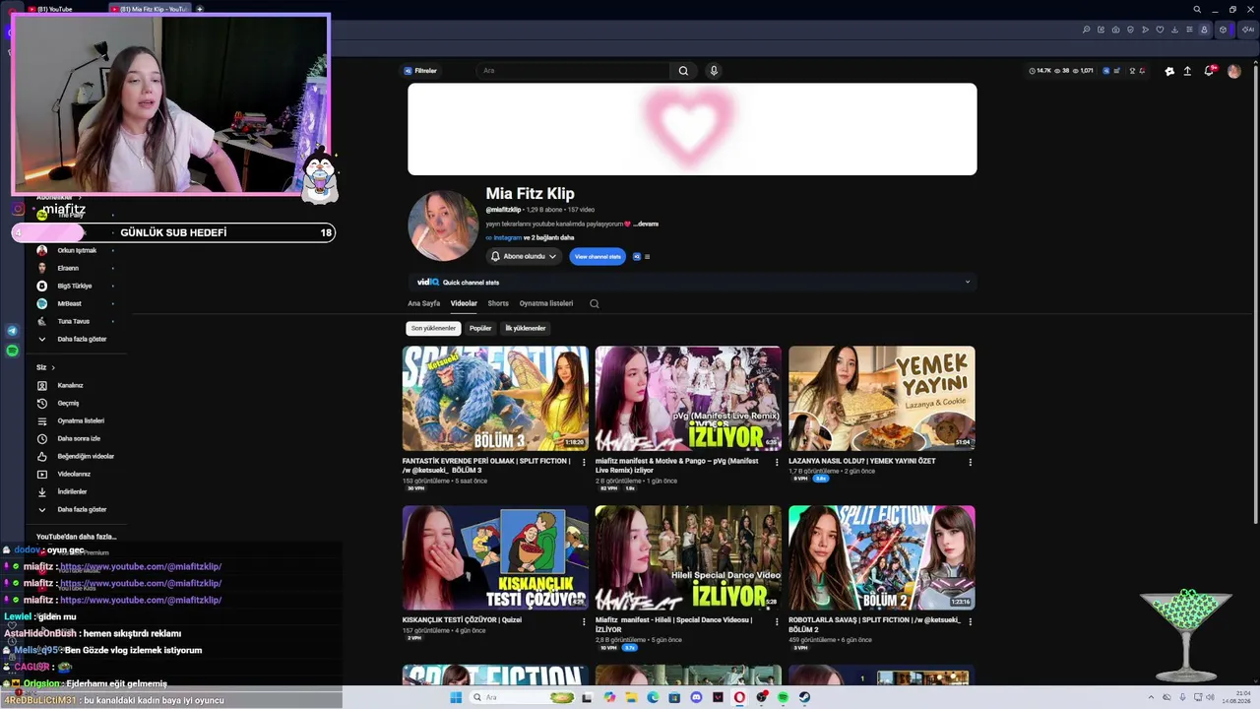This screenshot has height=709, width=1260.
Task: Open the Manifest Live Remix İzliyor thumbnail
Action: pyautogui.click(x=688, y=398)
